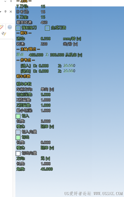This screenshot has height=197, width=124.
Task: Uncheck the green 切入 checkbox
Action: [x=18, y=116]
